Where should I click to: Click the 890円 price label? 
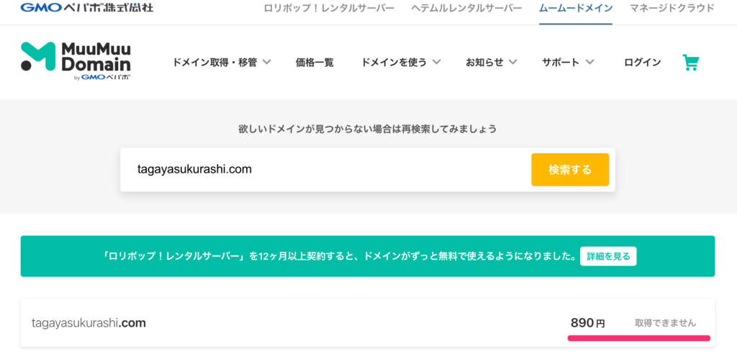[587, 323]
